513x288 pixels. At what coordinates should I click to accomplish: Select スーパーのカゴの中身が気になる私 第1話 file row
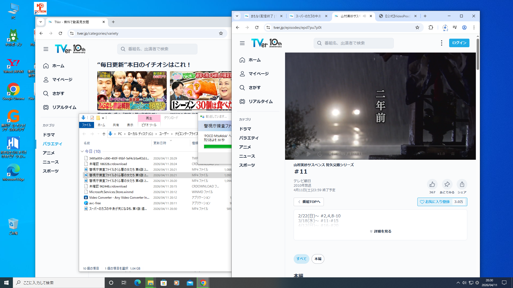[157, 209]
